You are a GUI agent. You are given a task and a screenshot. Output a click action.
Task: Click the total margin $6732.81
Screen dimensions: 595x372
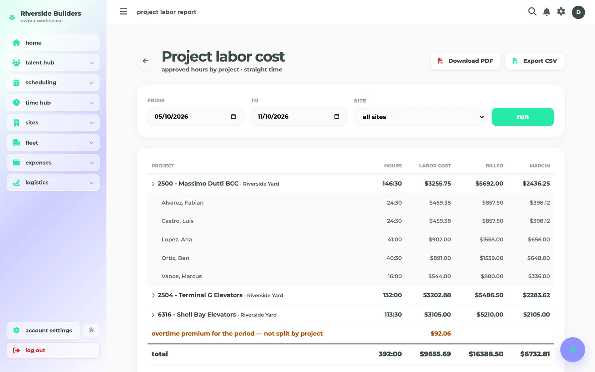[x=535, y=354]
